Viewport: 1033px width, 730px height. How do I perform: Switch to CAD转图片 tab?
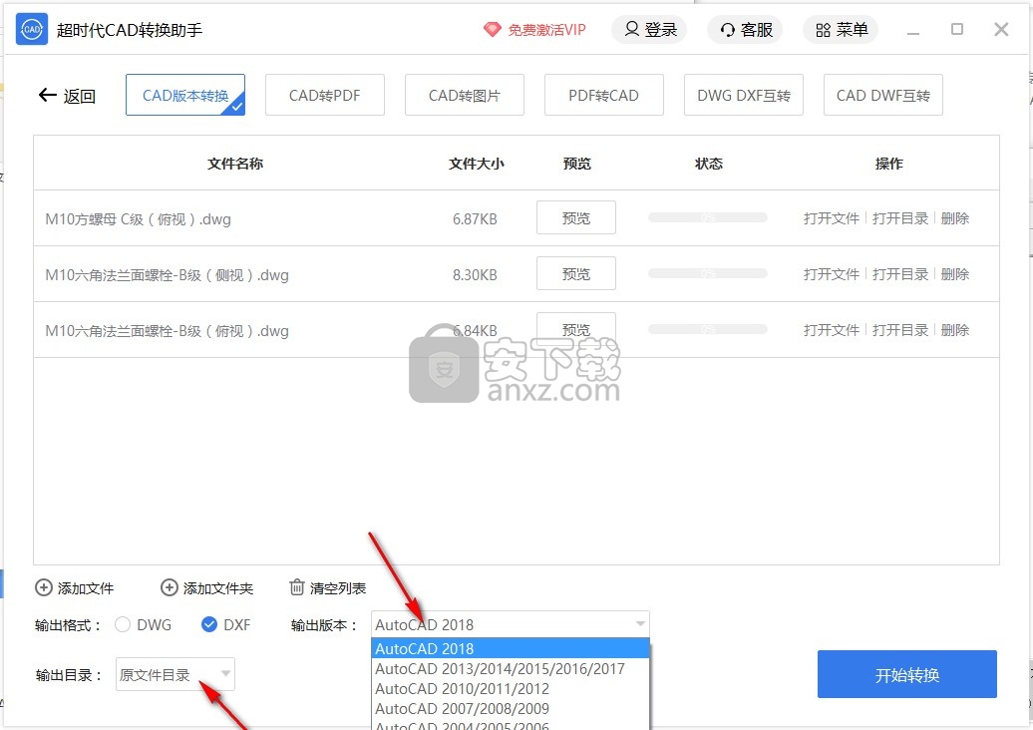(x=465, y=95)
